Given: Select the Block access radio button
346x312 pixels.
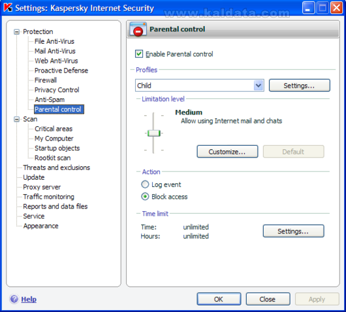Looking at the screenshot, I should 145,196.
